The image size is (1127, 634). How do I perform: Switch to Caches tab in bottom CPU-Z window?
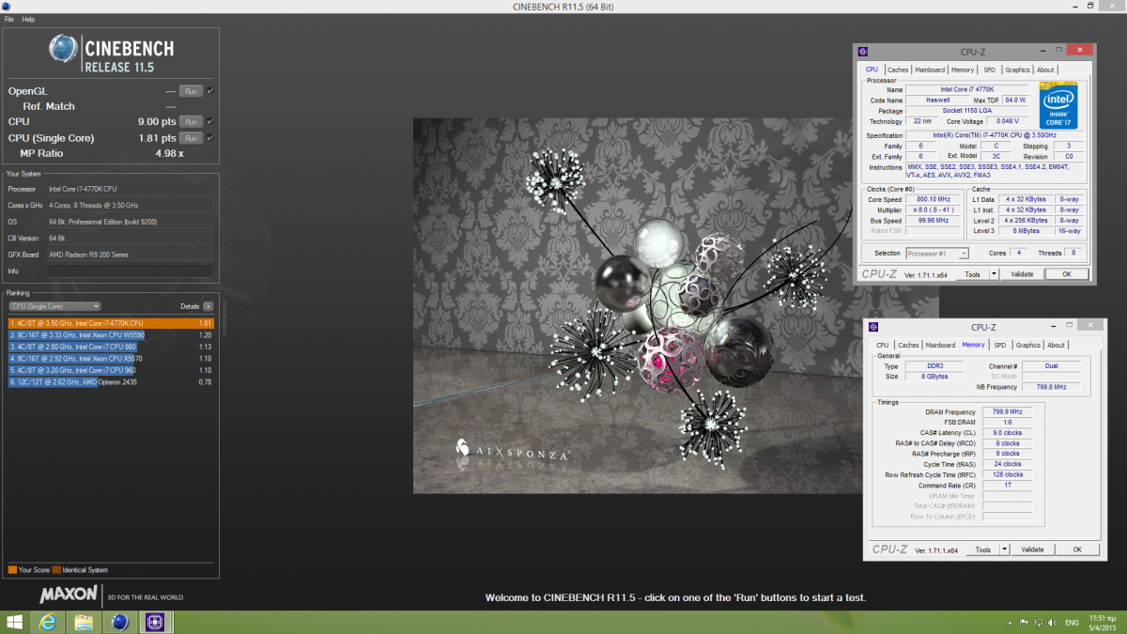click(x=908, y=345)
